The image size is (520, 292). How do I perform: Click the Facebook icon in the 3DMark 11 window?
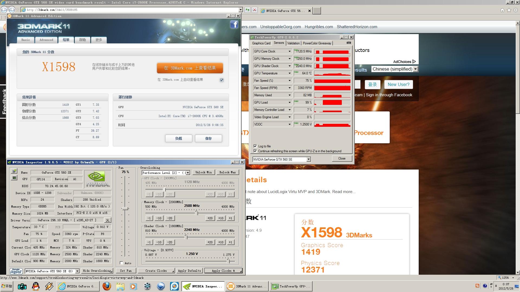(x=234, y=25)
